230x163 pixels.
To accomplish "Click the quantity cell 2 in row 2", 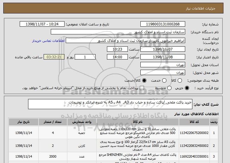I will coord(53,146).
